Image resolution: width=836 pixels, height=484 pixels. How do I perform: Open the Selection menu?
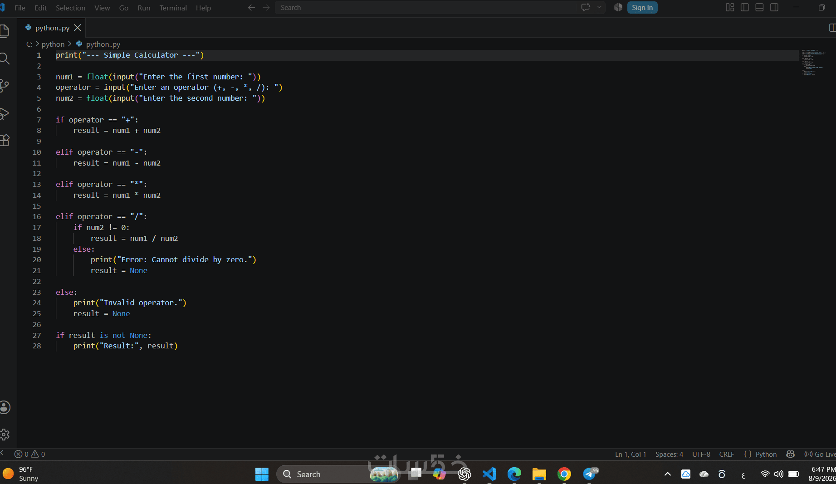click(70, 8)
